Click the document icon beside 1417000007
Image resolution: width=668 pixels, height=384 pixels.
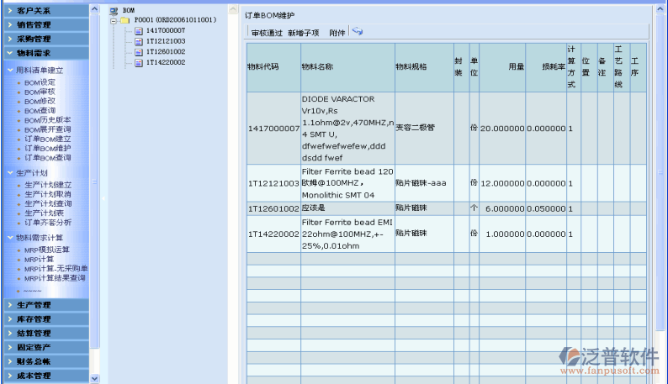tap(138, 30)
